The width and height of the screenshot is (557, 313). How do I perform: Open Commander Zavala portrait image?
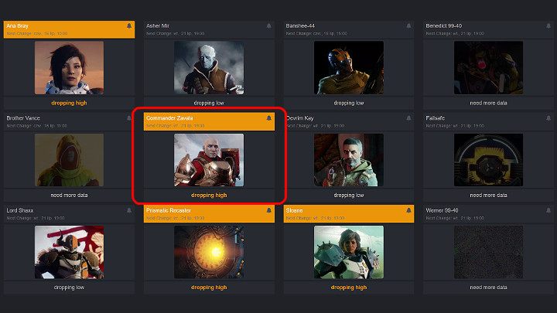point(209,160)
